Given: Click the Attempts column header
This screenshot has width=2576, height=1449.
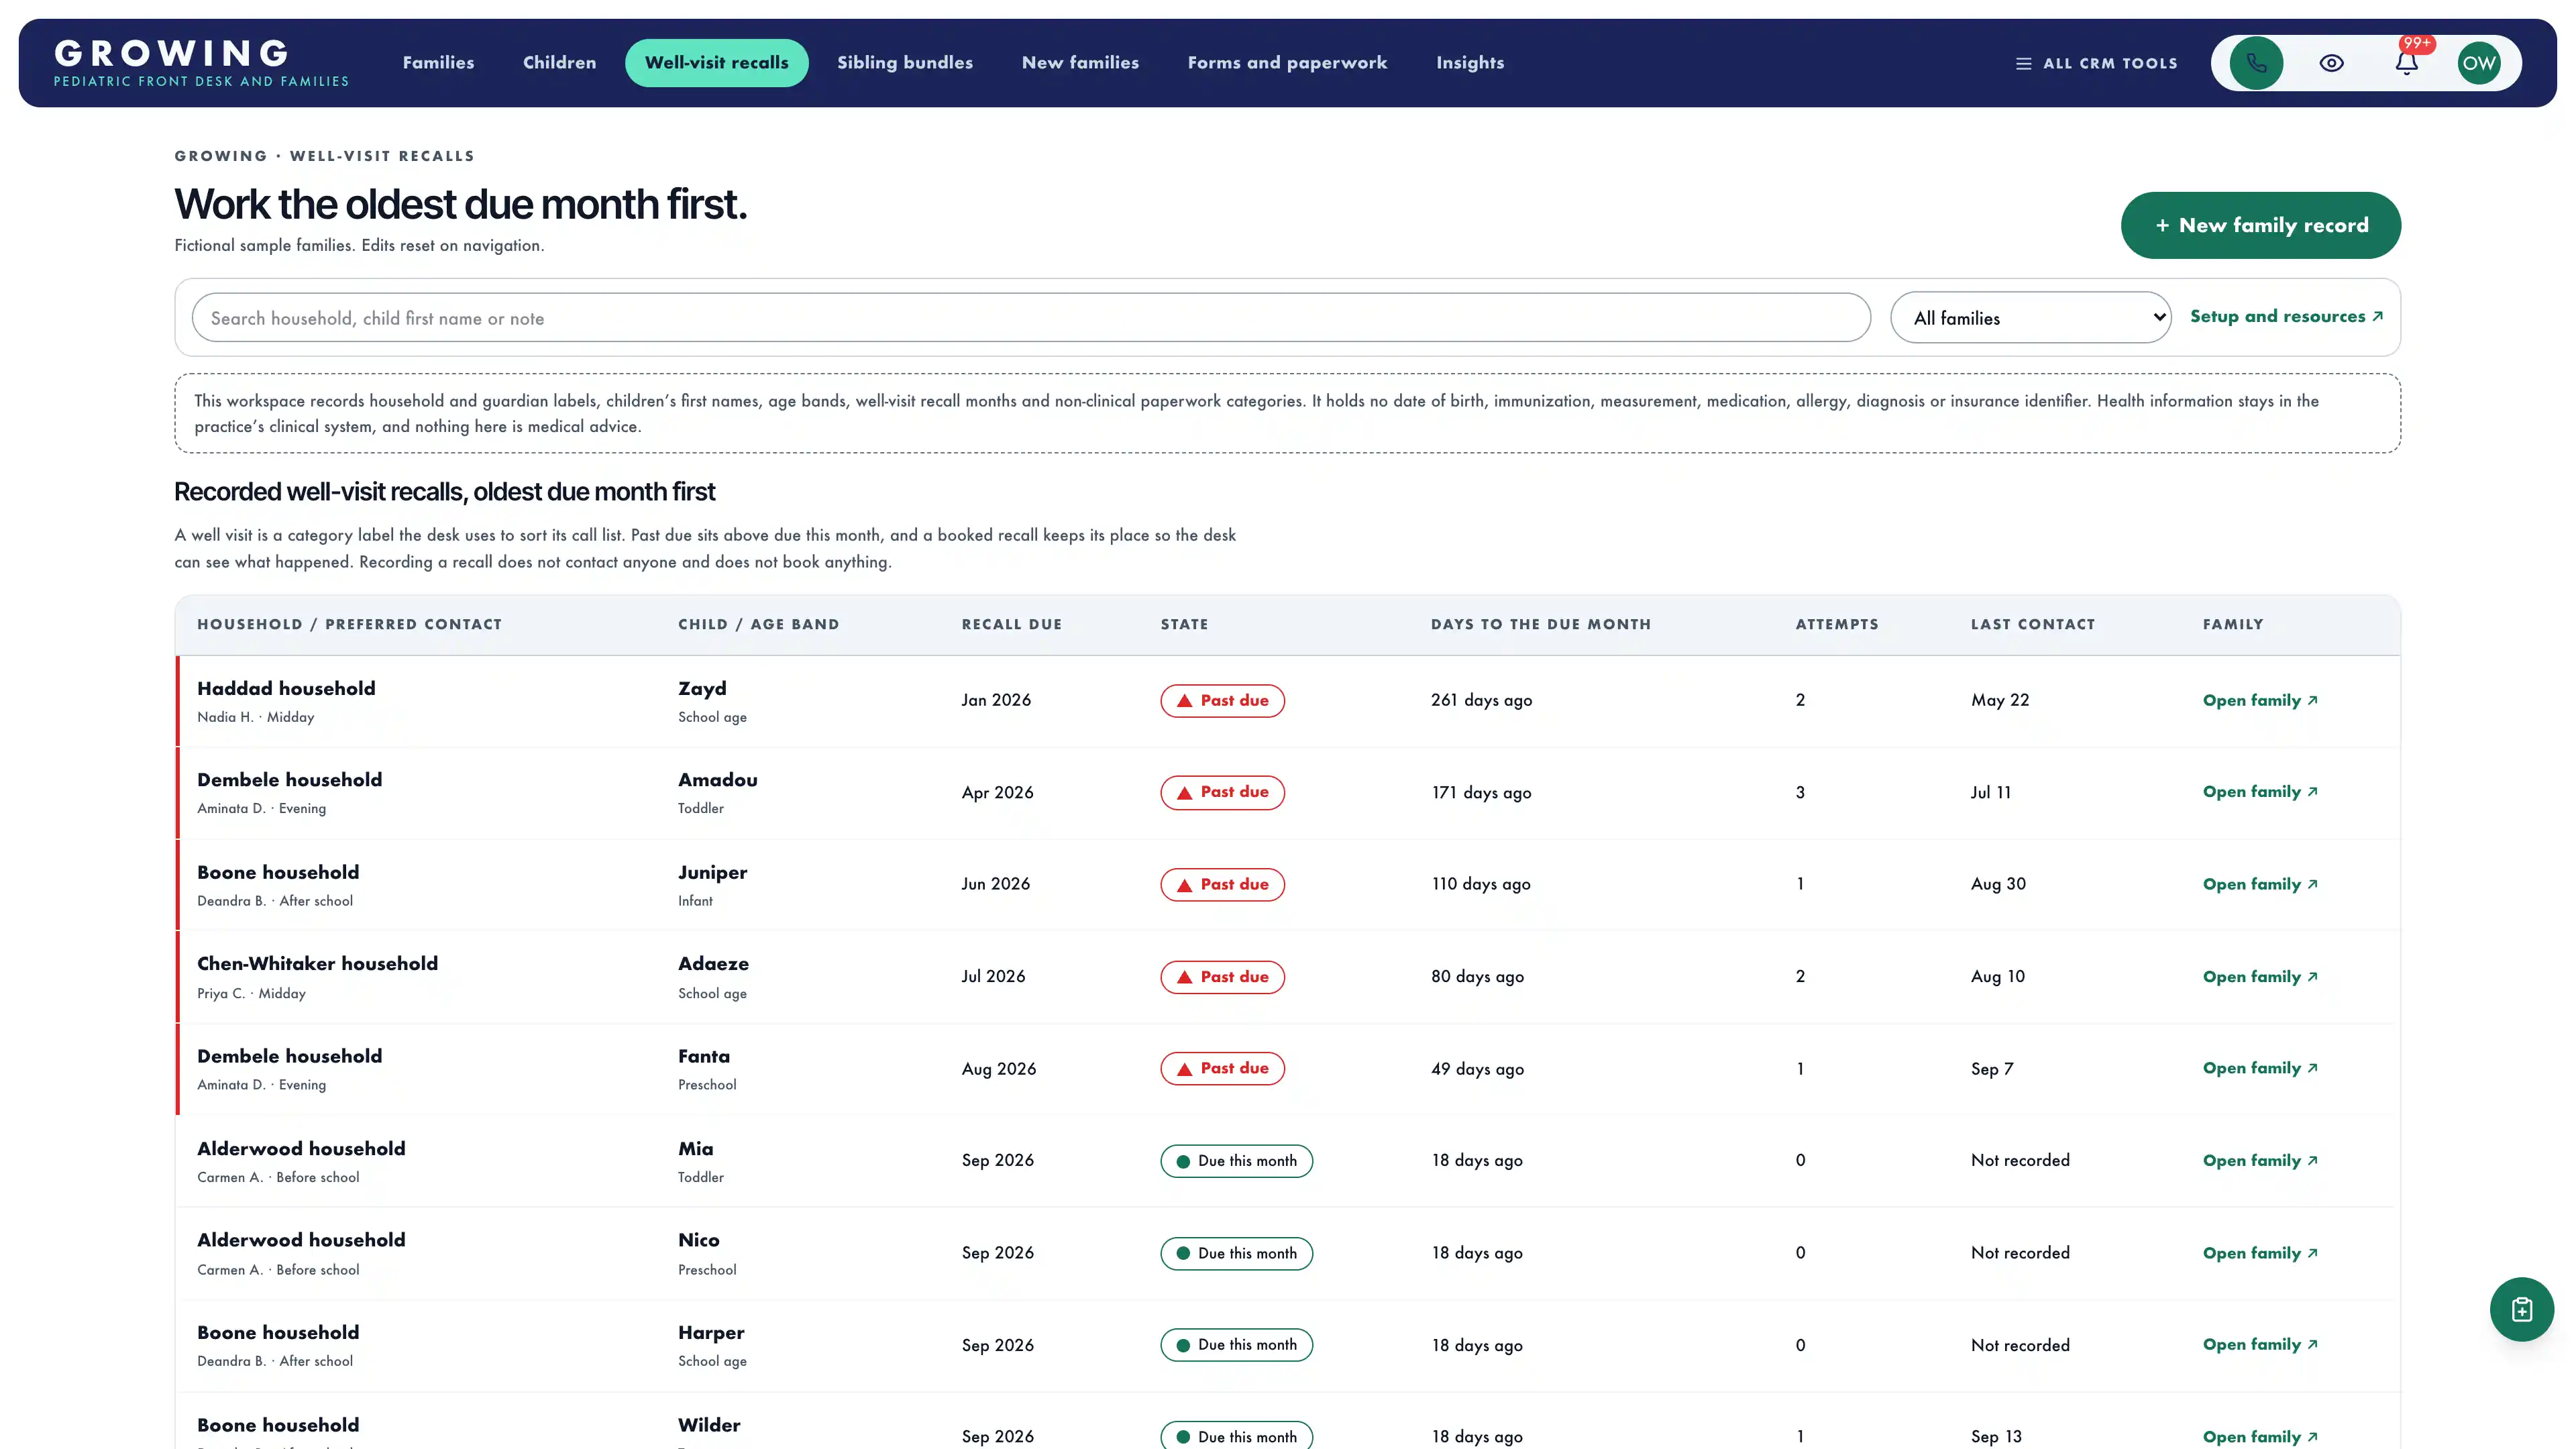Looking at the screenshot, I should pos(1836,624).
